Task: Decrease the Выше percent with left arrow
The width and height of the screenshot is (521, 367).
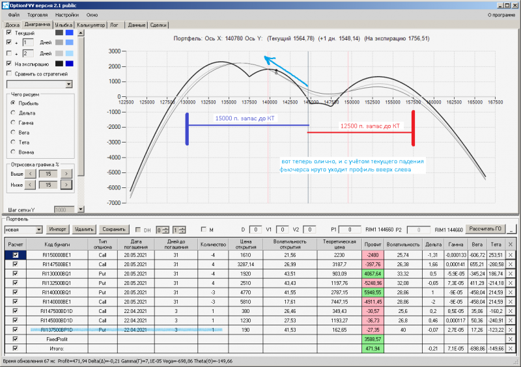Action: [x=30, y=174]
